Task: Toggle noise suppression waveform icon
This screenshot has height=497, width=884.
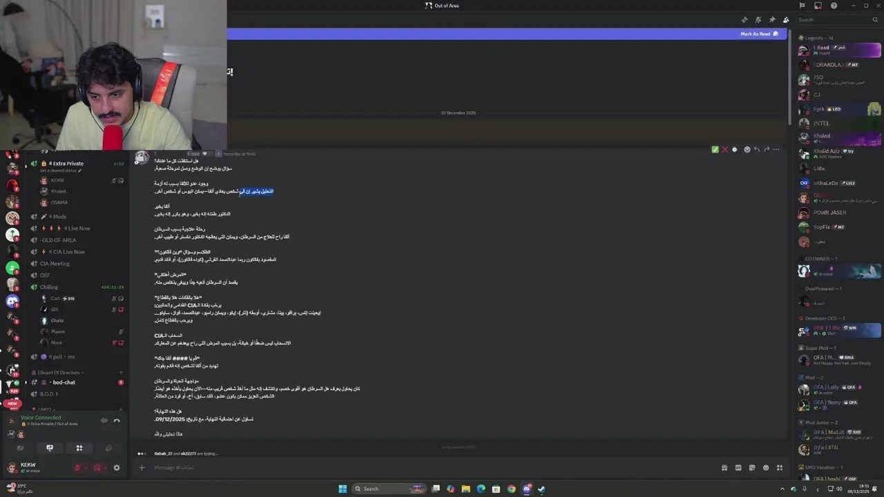Action: [x=104, y=420]
